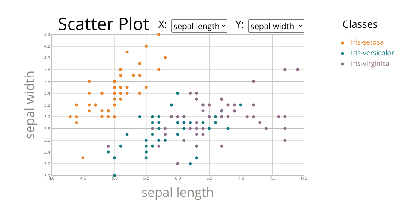Screen dimensions: 411x214
Task: Select the orange point at sepal length 4.5
Action: (83, 158)
